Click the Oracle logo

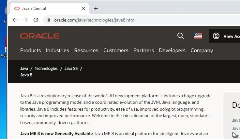pyautogui.click(x=40, y=36)
